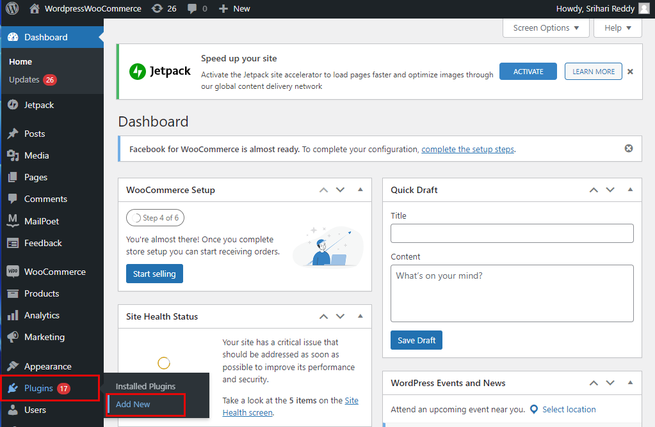Go to MailPoet in the sidebar
This screenshot has width=655, height=427.
(42, 221)
